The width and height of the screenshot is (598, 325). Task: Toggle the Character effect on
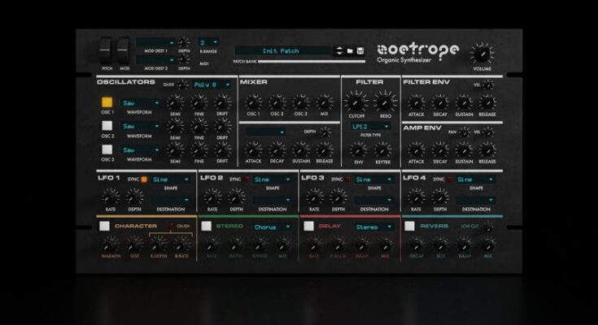pos(104,226)
